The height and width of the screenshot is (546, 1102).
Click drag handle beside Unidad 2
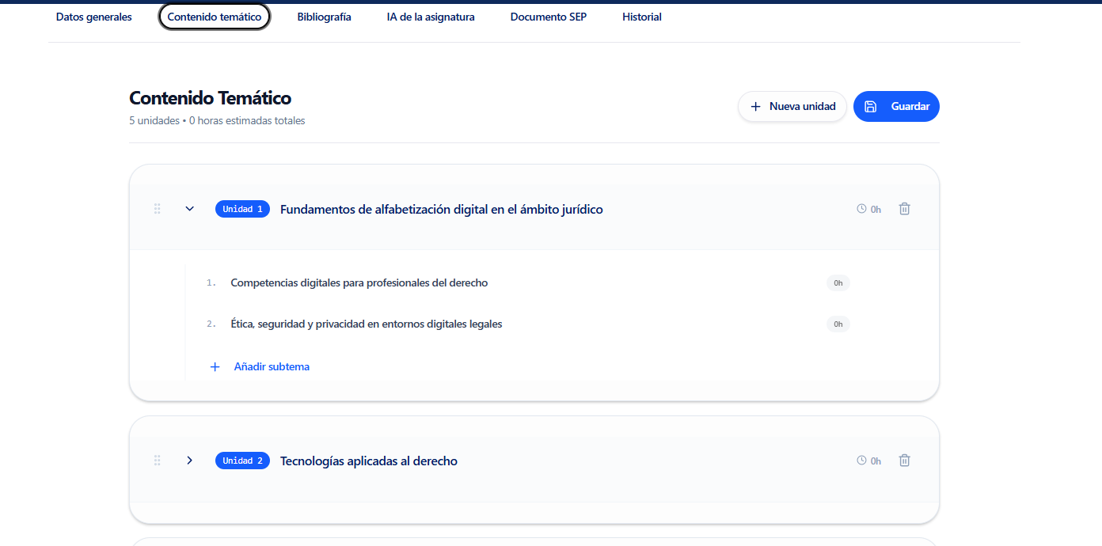pyautogui.click(x=158, y=461)
